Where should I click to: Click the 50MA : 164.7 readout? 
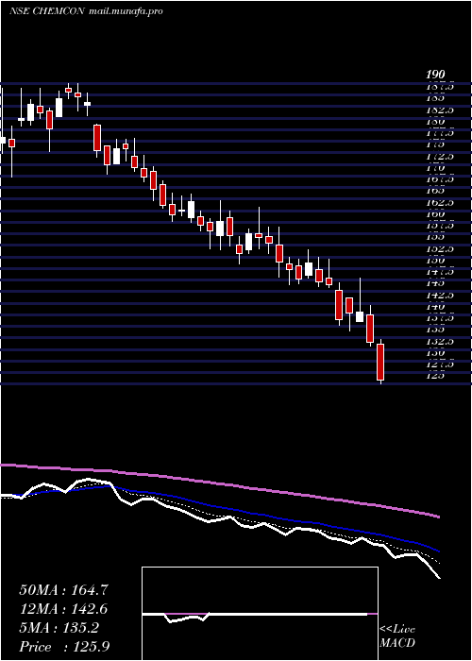64,590
